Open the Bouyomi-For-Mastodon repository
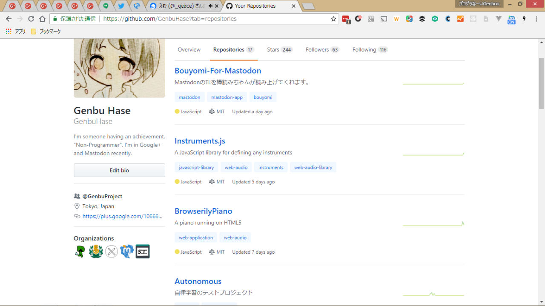The image size is (545, 306). click(x=218, y=71)
